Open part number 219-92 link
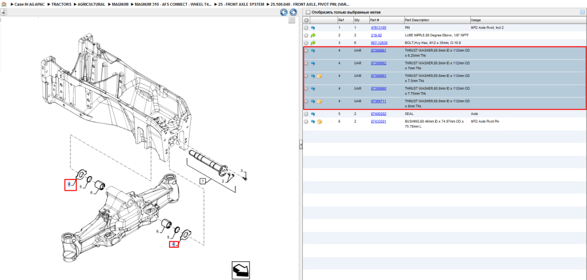Screen dimensions: 587x280 tap(376, 35)
